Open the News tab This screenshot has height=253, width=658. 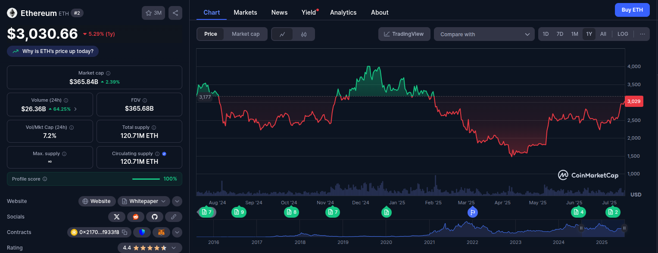pyautogui.click(x=279, y=12)
